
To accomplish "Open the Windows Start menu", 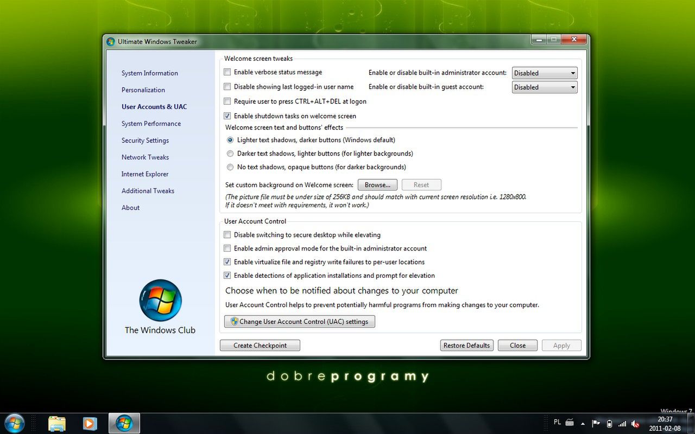I will tap(15, 423).
